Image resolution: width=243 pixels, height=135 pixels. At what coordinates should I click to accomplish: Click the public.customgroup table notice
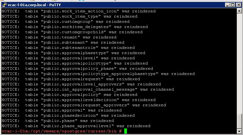[66, 22]
